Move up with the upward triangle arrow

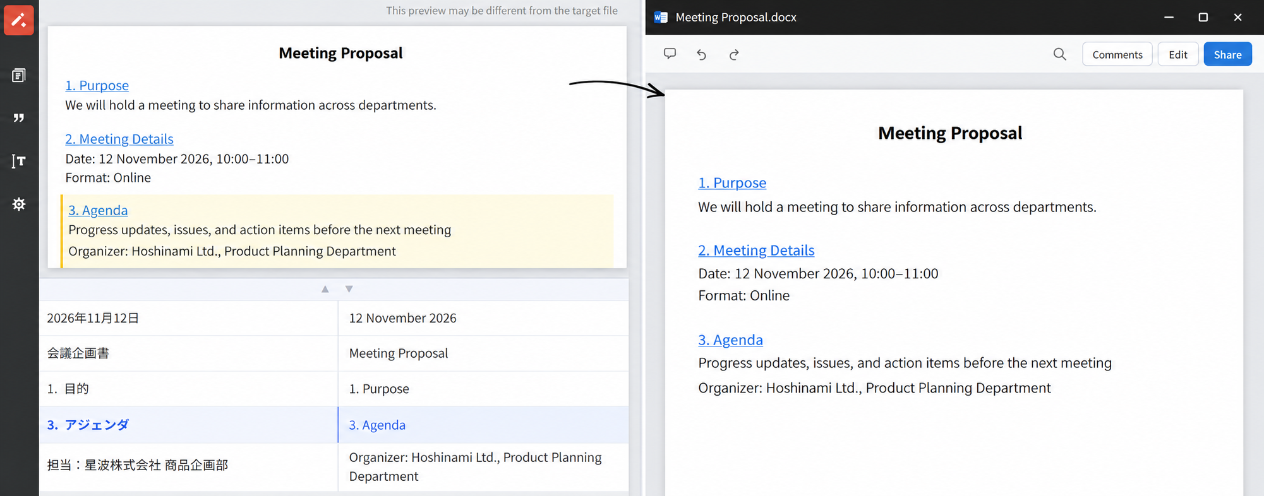pyautogui.click(x=325, y=289)
